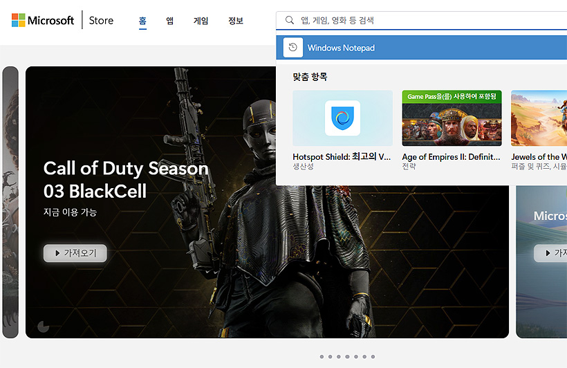Show the previous carousel slide at left edge

coord(10,202)
